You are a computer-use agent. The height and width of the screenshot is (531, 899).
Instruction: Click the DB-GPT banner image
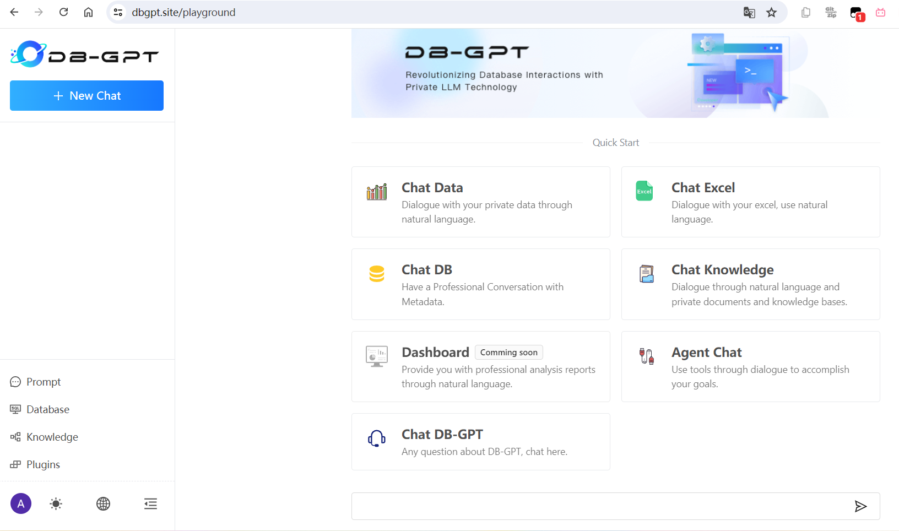615,73
